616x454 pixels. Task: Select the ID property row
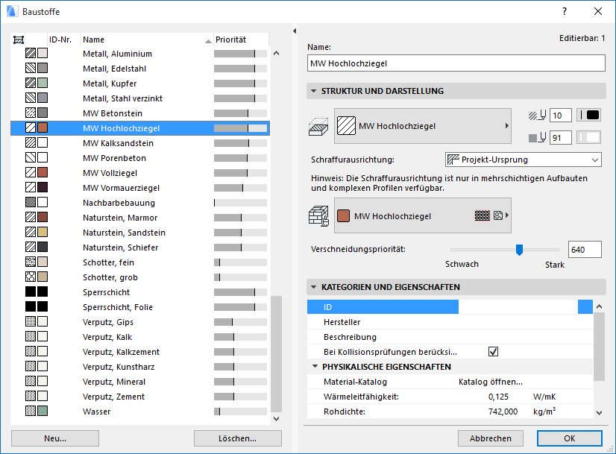(450, 307)
